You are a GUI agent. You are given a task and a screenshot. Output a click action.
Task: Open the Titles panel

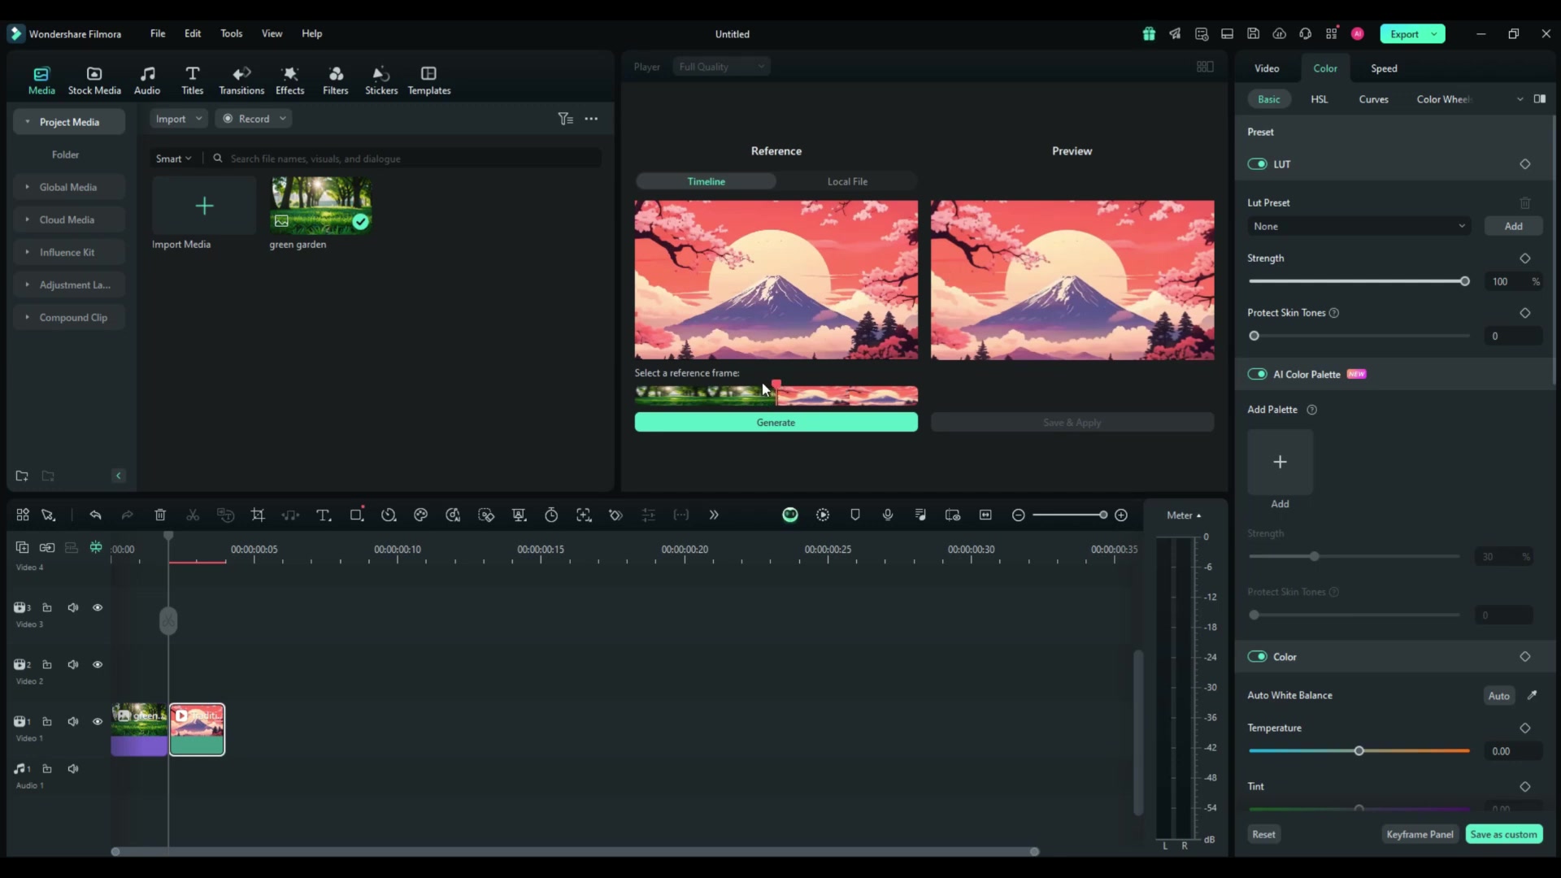pos(193,80)
